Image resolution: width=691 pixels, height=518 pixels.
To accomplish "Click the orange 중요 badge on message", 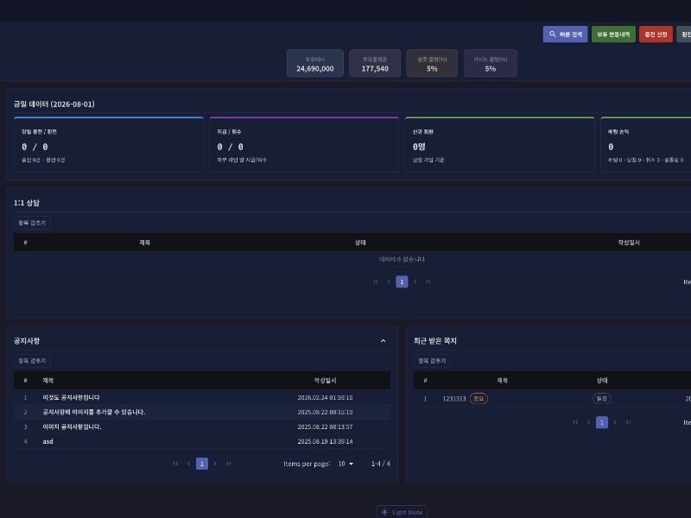I will pos(479,399).
